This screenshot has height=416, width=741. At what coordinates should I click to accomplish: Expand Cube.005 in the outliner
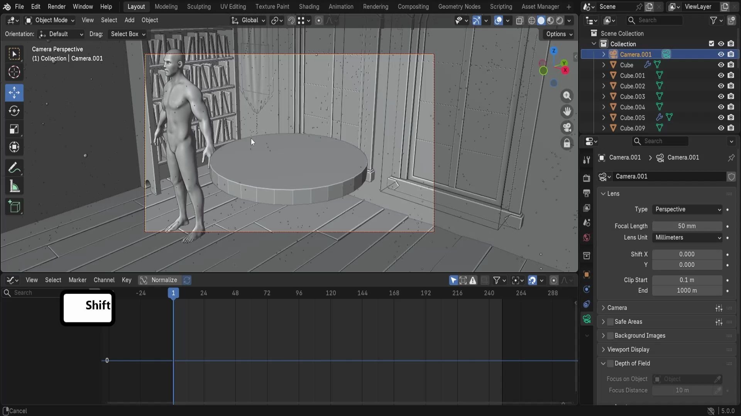[x=604, y=117]
